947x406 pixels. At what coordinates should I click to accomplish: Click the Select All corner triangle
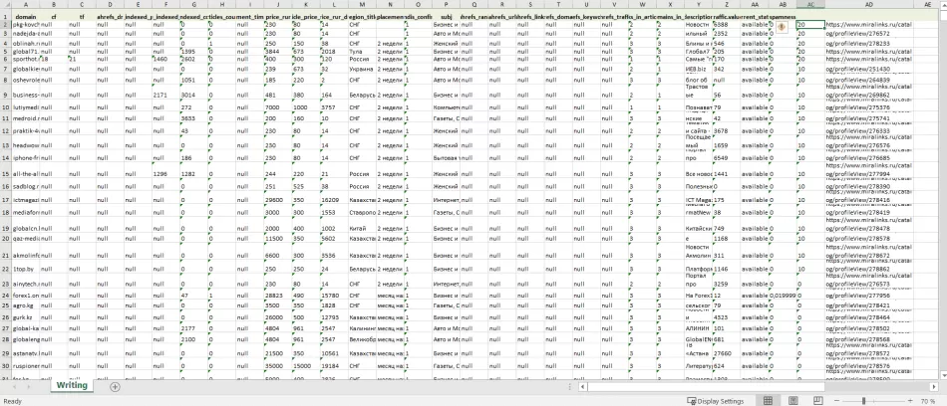tap(5, 7)
